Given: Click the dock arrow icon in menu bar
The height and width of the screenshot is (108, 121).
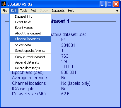Looking at the screenshot, I should [x=117, y=11].
